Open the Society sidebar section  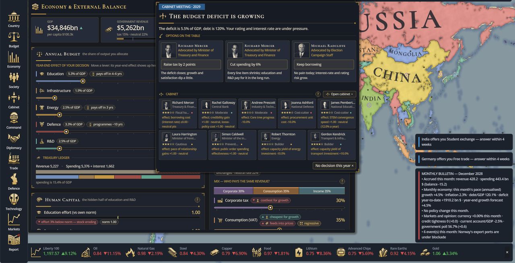[x=14, y=80]
